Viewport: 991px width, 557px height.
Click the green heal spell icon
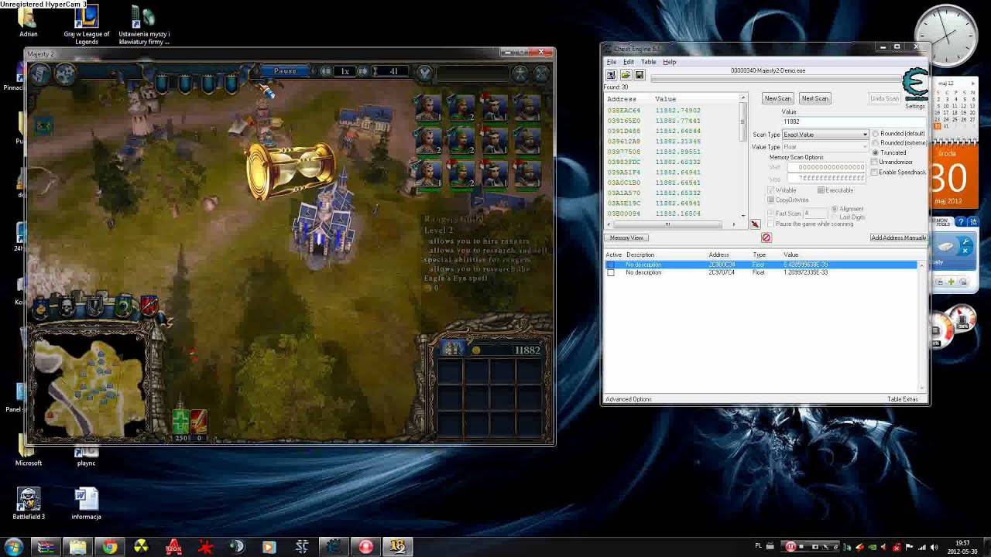coord(180,422)
